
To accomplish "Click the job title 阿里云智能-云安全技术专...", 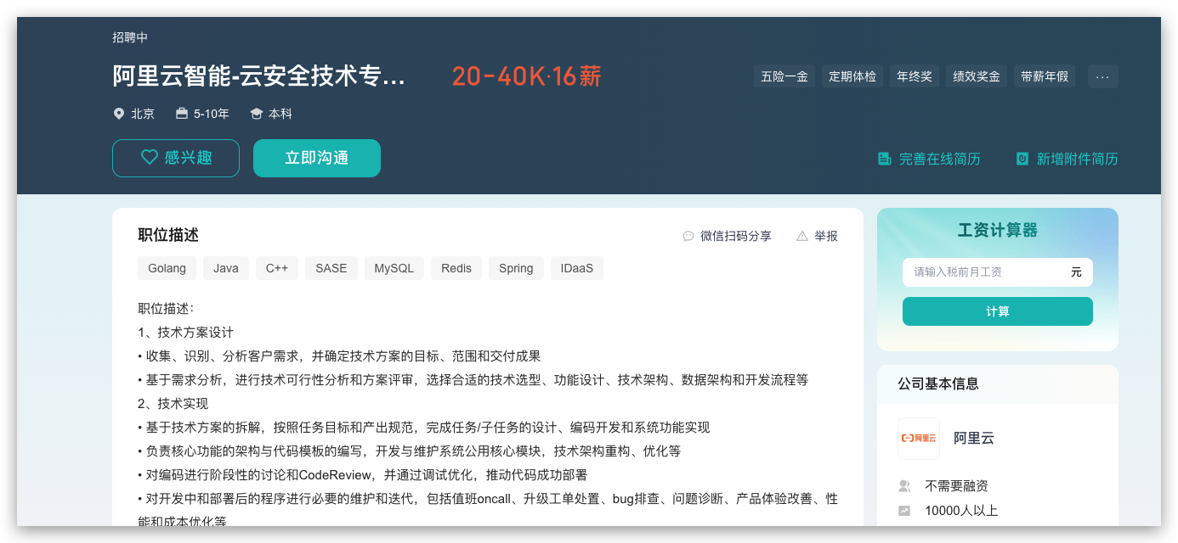I will click(259, 76).
